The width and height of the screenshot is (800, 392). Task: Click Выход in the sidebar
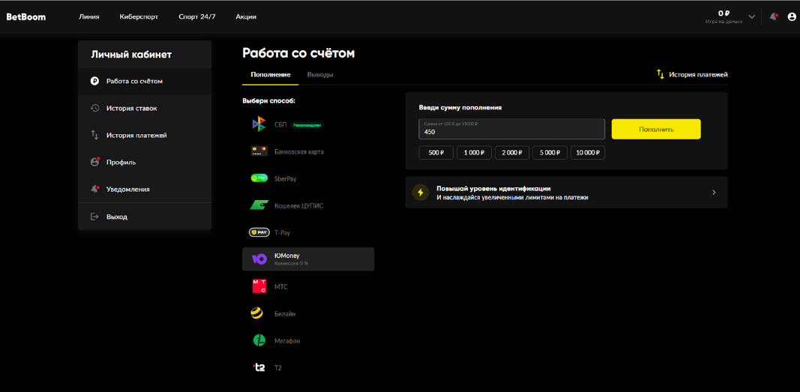tap(116, 217)
